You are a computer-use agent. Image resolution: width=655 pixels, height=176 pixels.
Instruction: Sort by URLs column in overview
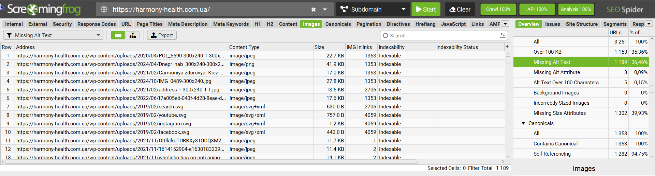click(618, 33)
